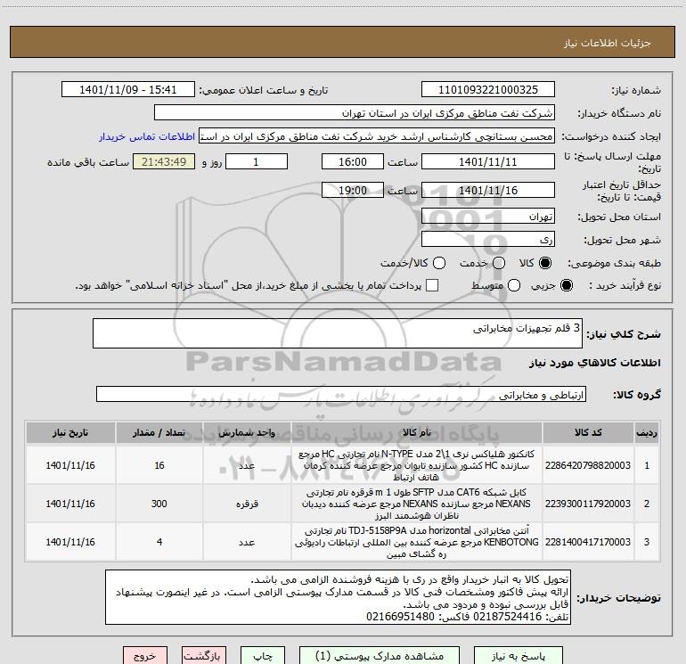Click quantity value 4 in row 3
Image resolution: width=686 pixels, height=664 pixels.
click(x=159, y=542)
